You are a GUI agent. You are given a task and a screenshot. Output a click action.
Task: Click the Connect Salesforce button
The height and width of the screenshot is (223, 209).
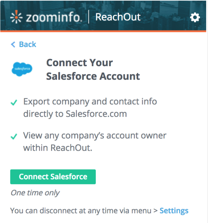point(53,177)
